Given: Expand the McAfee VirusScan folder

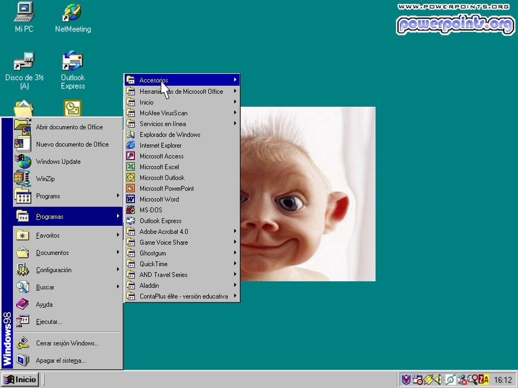Looking at the screenshot, I should click(182, 113).
